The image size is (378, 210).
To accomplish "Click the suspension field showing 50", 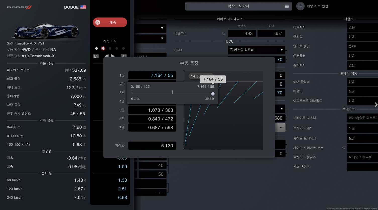I will pos(152,174).
